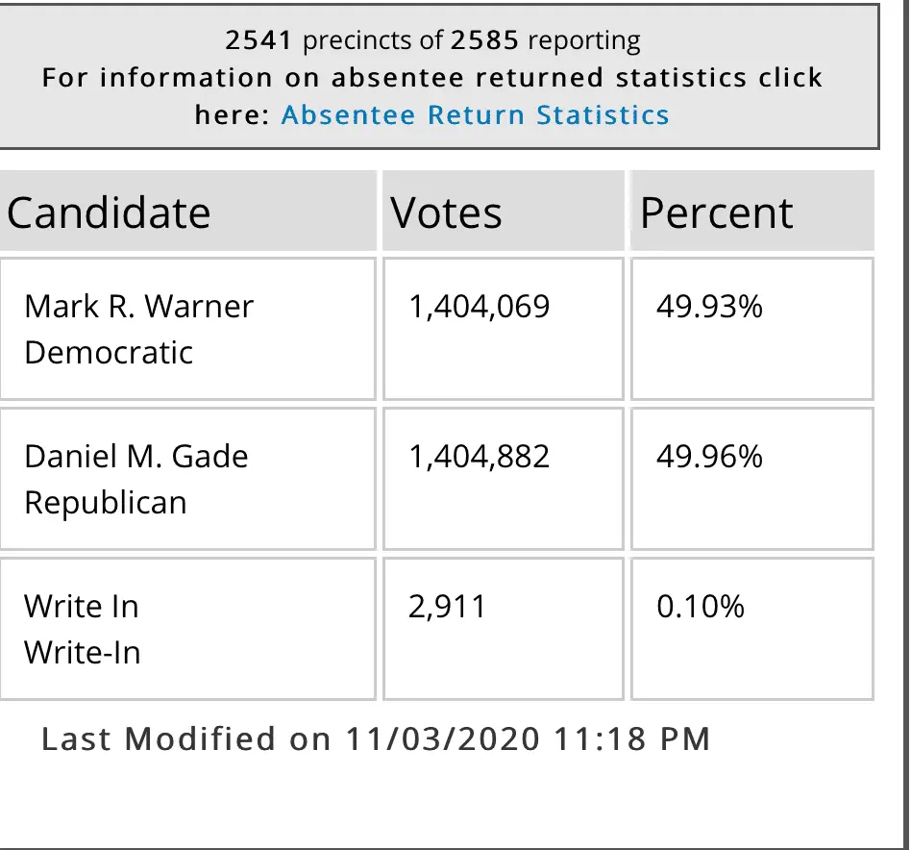Click the write-in vote count 2,911

[448, 607]
